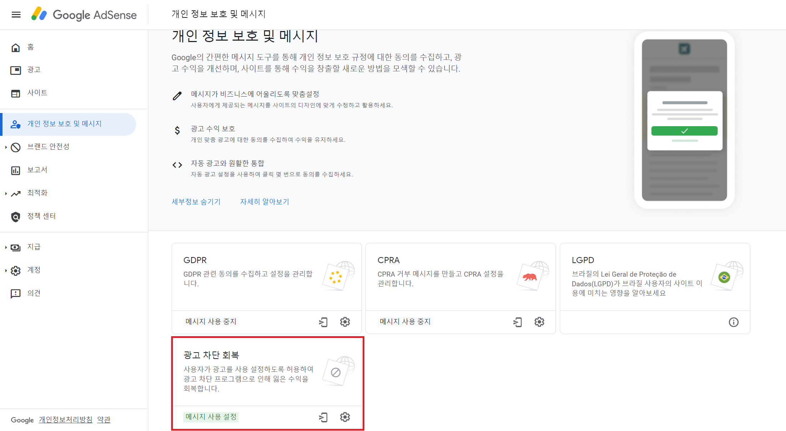Open 광고 차단 회복 settings gear
The width and height of the screenshot is (786, 431).
[345, 417]
